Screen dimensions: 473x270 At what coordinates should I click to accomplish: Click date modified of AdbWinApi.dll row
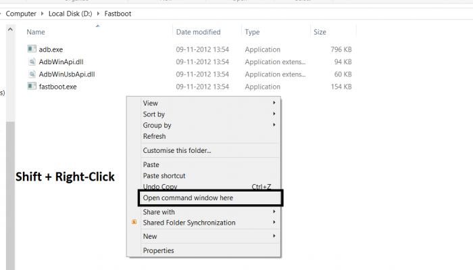[x=203, y=62]
